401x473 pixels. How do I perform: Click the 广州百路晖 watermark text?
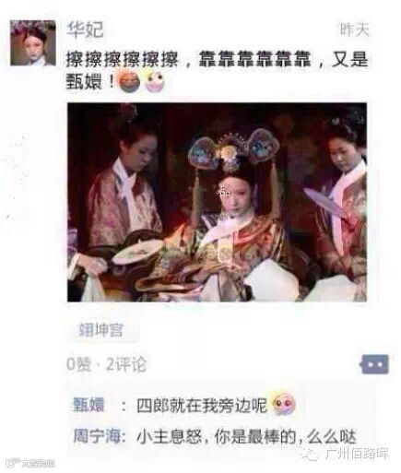pyautogui.click(x=357, y=454)
